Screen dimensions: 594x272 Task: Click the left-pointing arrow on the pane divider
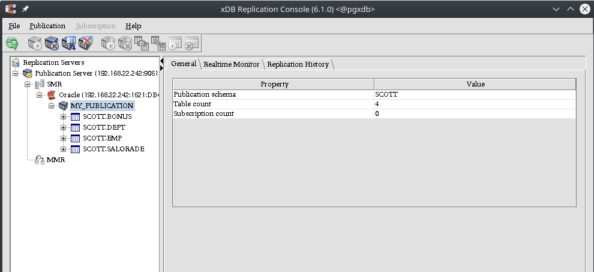(162, 61)
